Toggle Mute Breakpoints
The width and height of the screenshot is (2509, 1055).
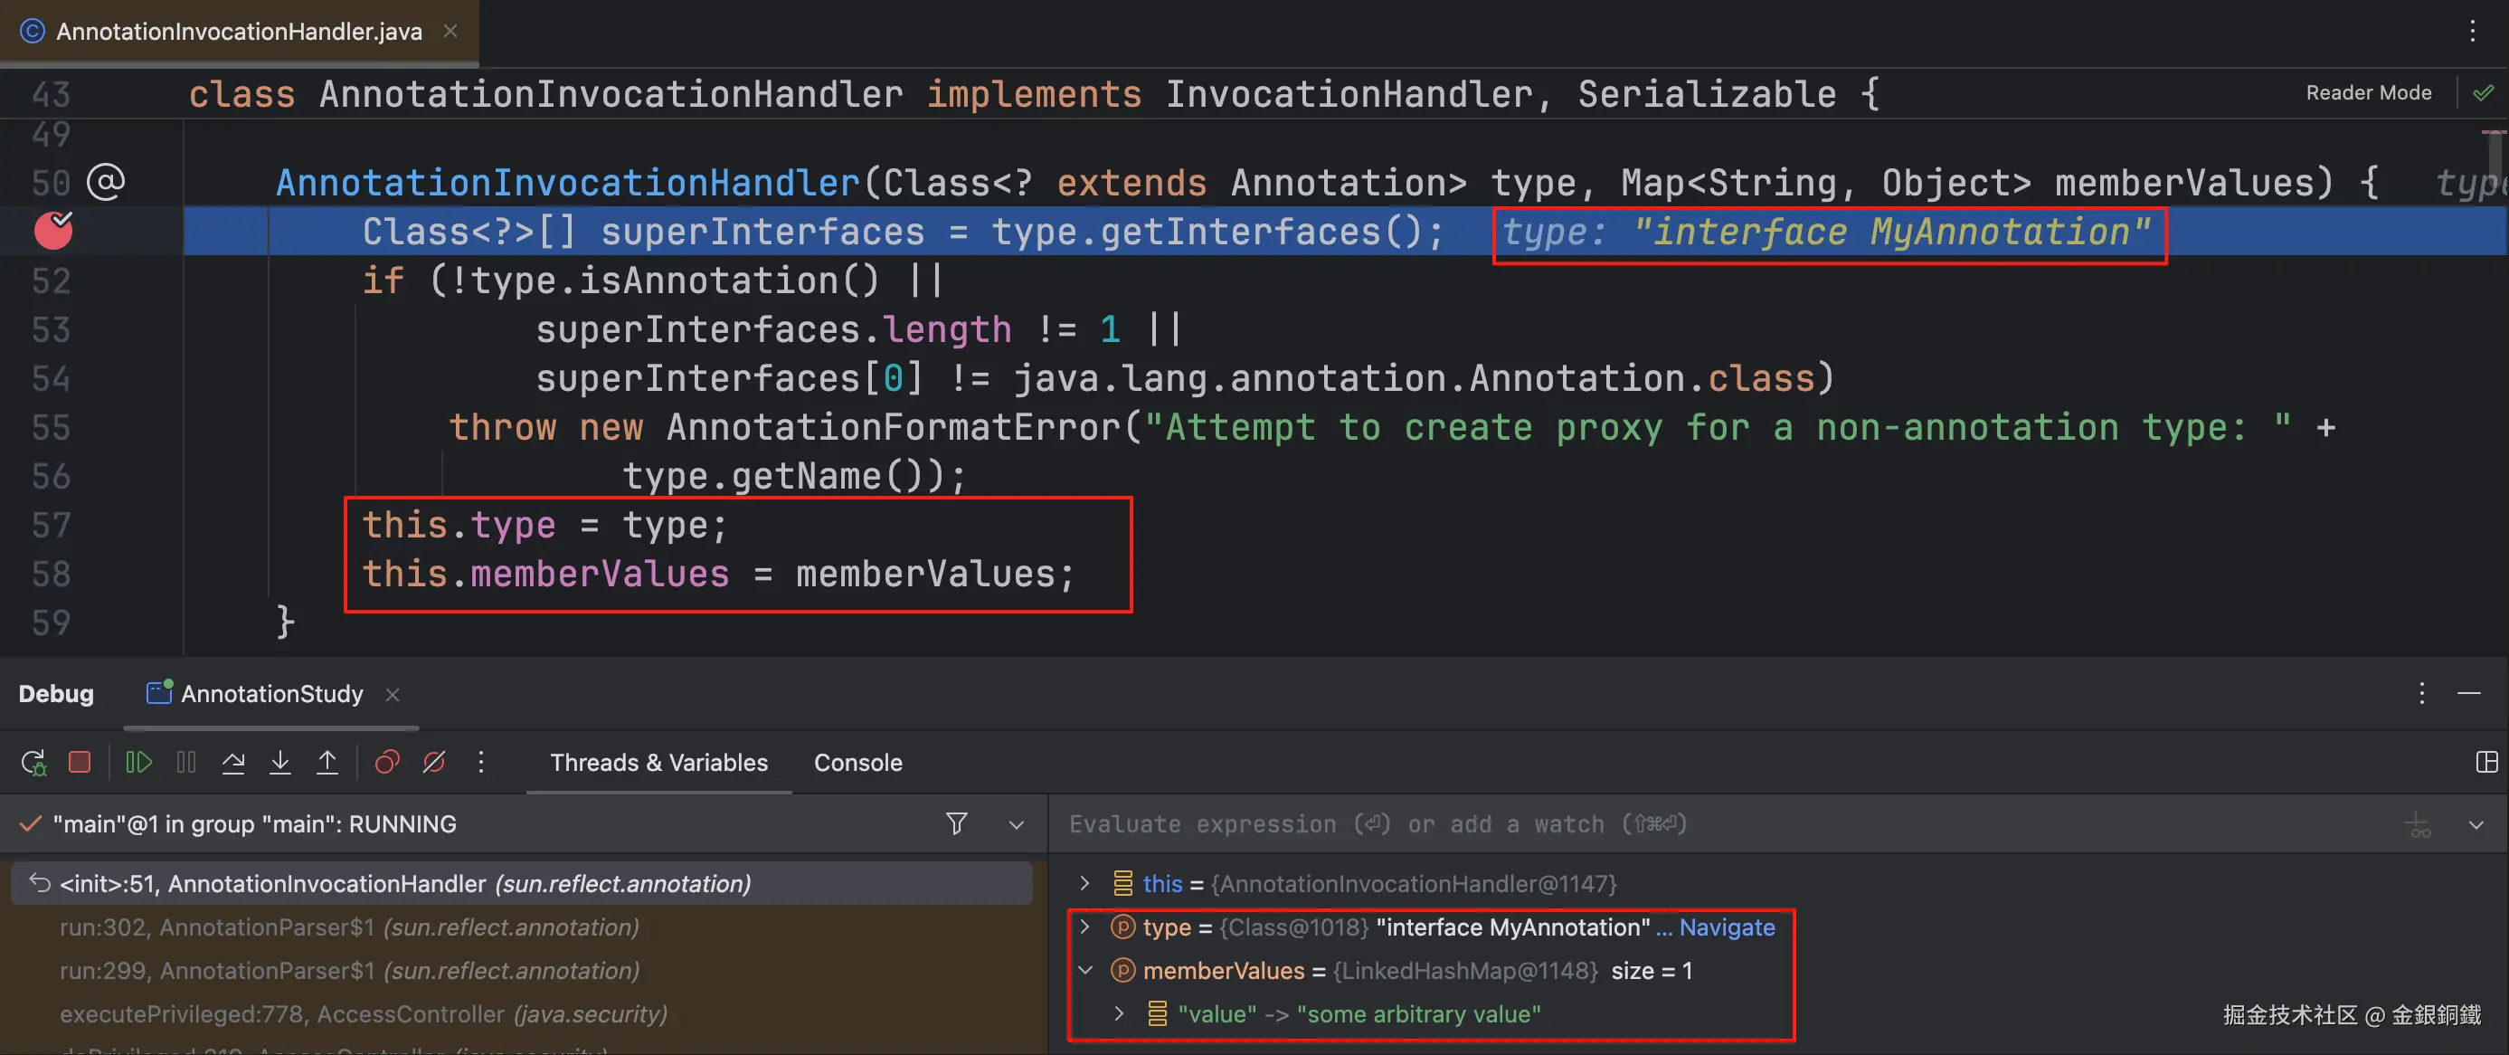point(434,763)
